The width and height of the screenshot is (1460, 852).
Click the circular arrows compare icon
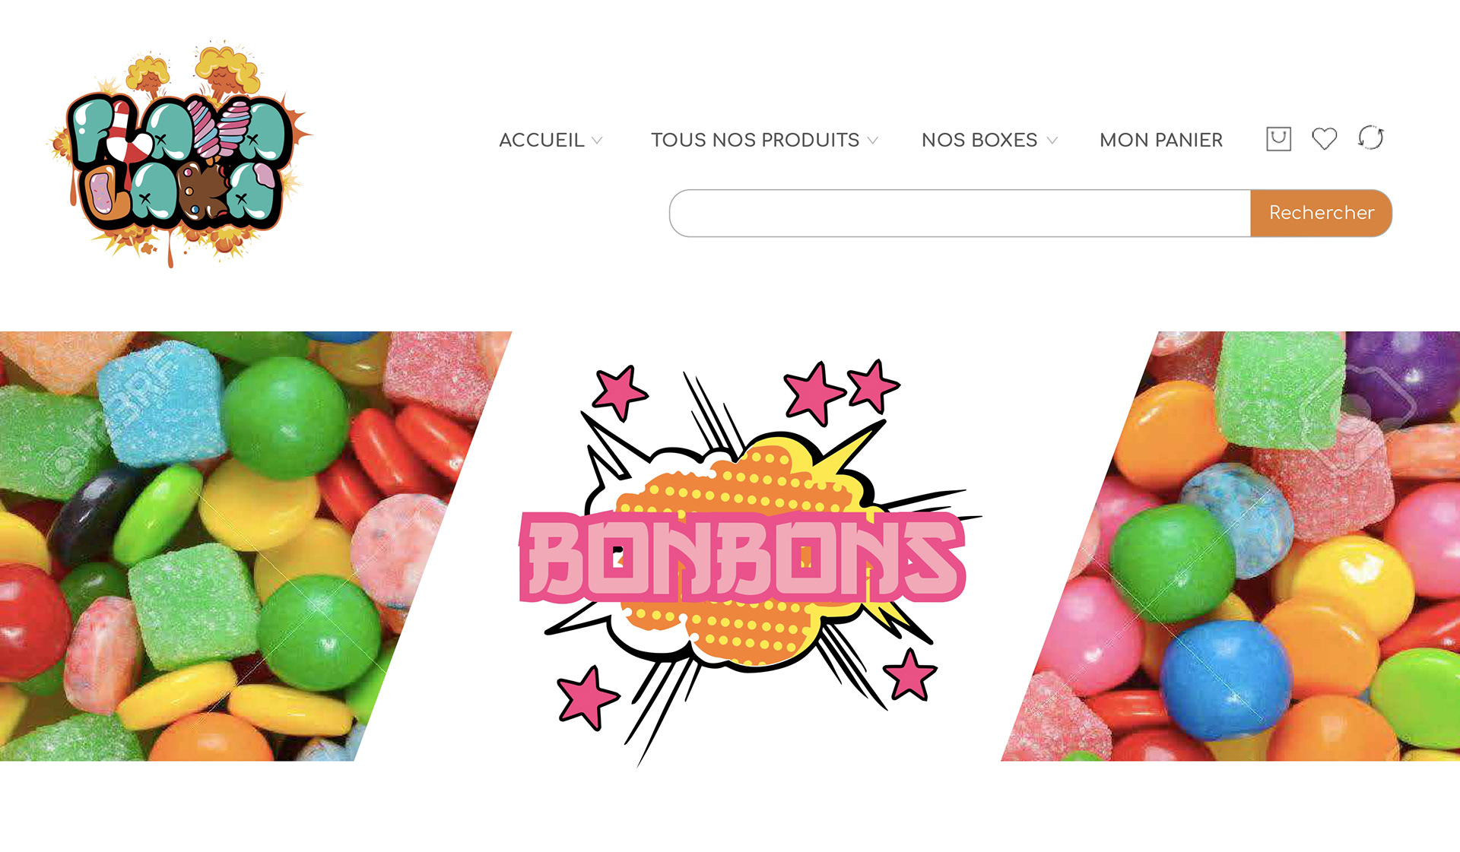click(x=1370, y=138)
